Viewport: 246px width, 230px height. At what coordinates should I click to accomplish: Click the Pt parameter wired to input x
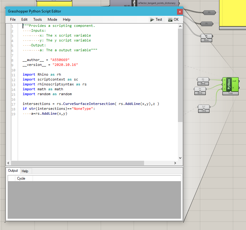(203, 80)
